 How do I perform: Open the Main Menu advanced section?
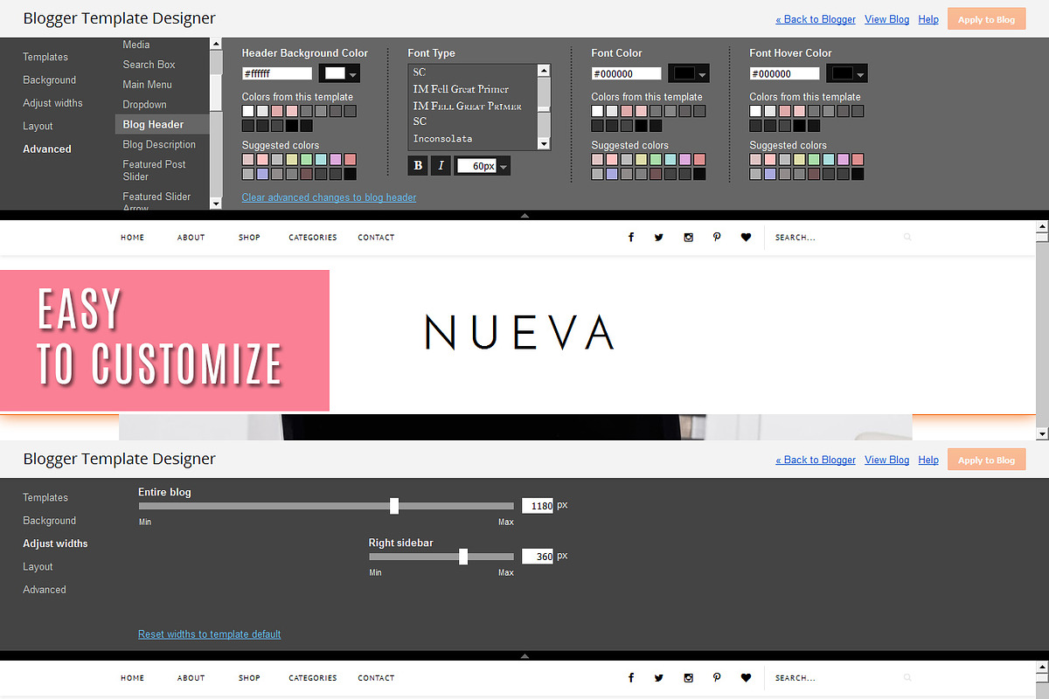point(147,85)
